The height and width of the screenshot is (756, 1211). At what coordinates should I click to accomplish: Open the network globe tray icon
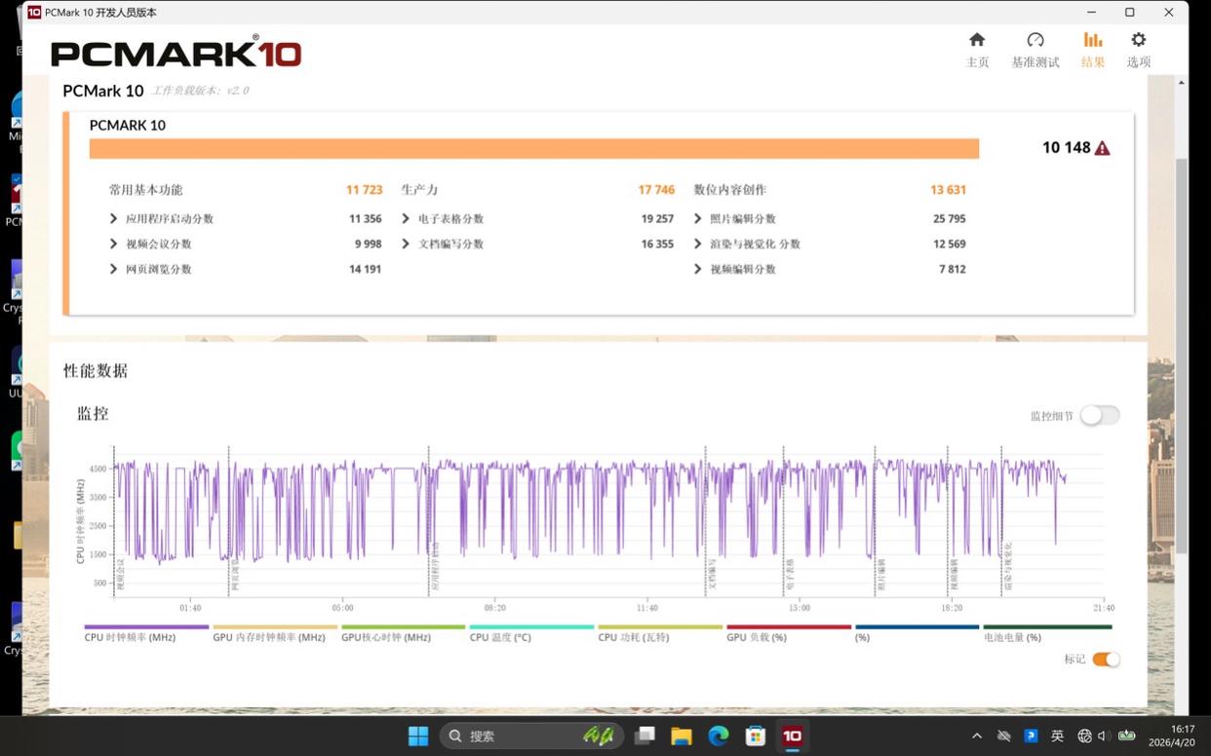[1084, 737]
